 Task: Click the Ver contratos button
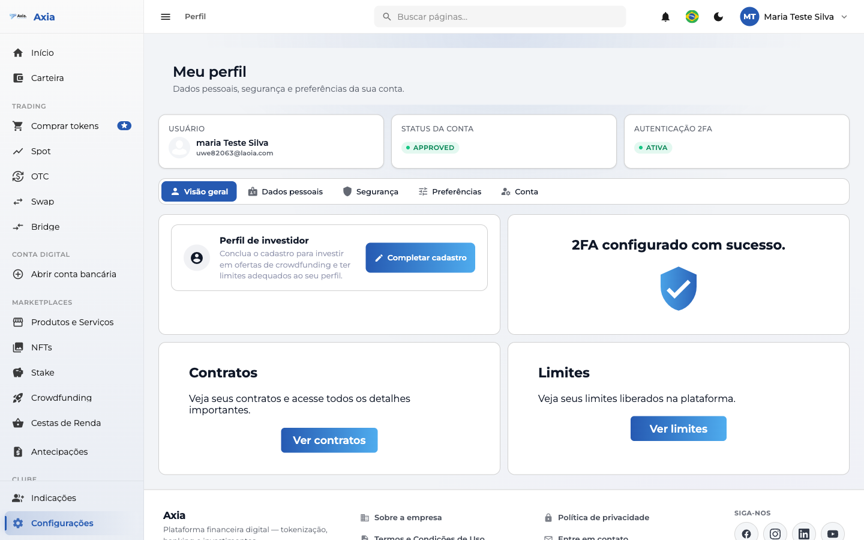(x=329, y=440)
